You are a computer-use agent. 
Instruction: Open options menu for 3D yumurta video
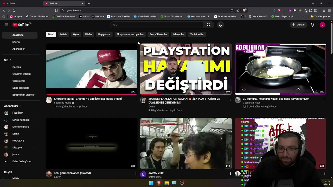[x=325, y=99]
